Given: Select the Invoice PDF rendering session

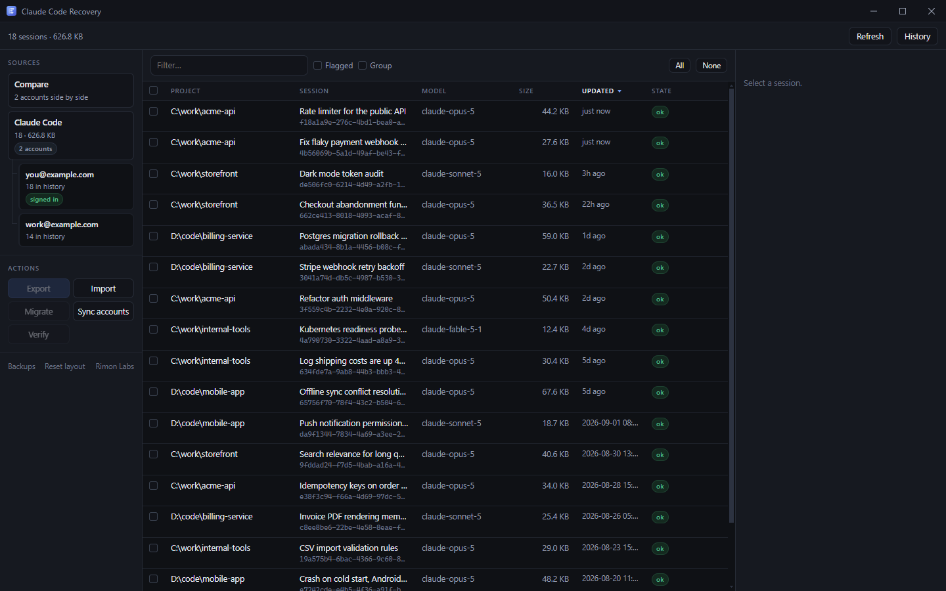Looking at the screenshot, I should pos(353,517).
